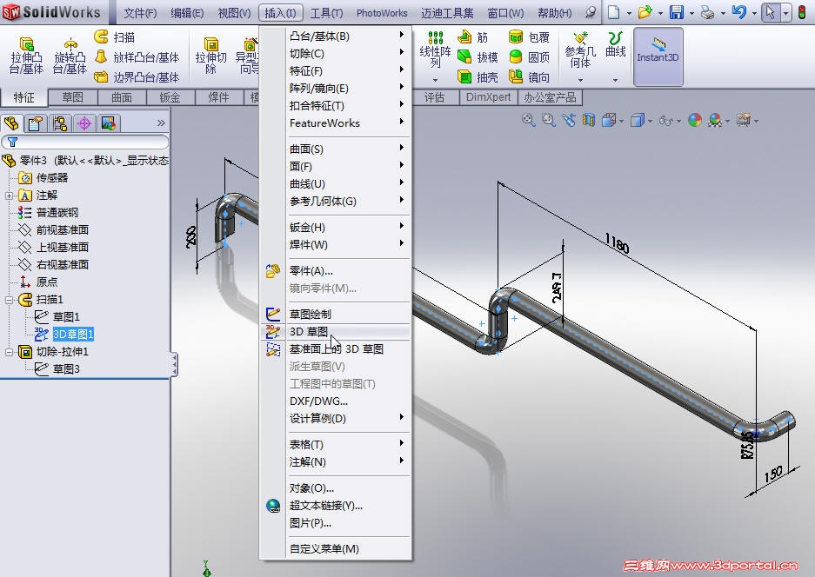815x577 pixels.
Task: Click the Edit Appearance color sphere icon
Action: 695,121
